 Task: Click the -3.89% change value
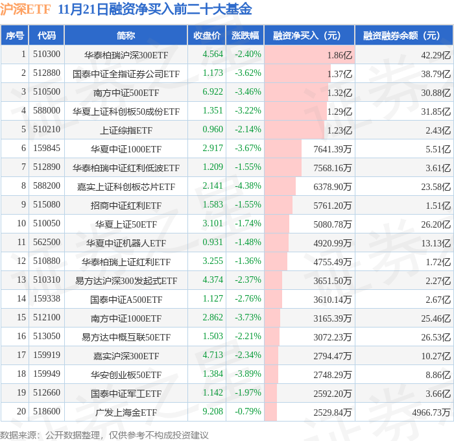point(248,374)
